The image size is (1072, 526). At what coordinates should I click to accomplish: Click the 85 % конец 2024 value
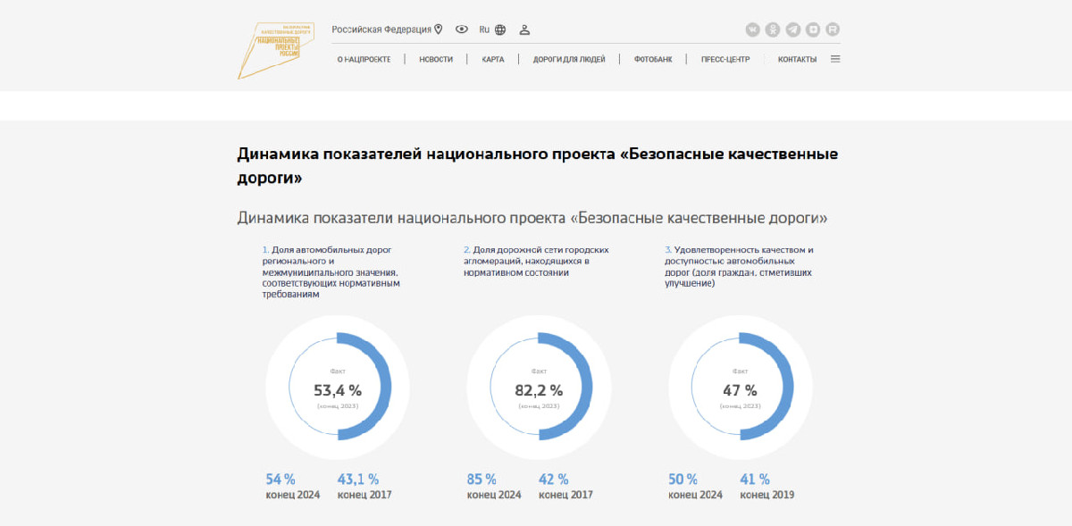tap(494, 487)
